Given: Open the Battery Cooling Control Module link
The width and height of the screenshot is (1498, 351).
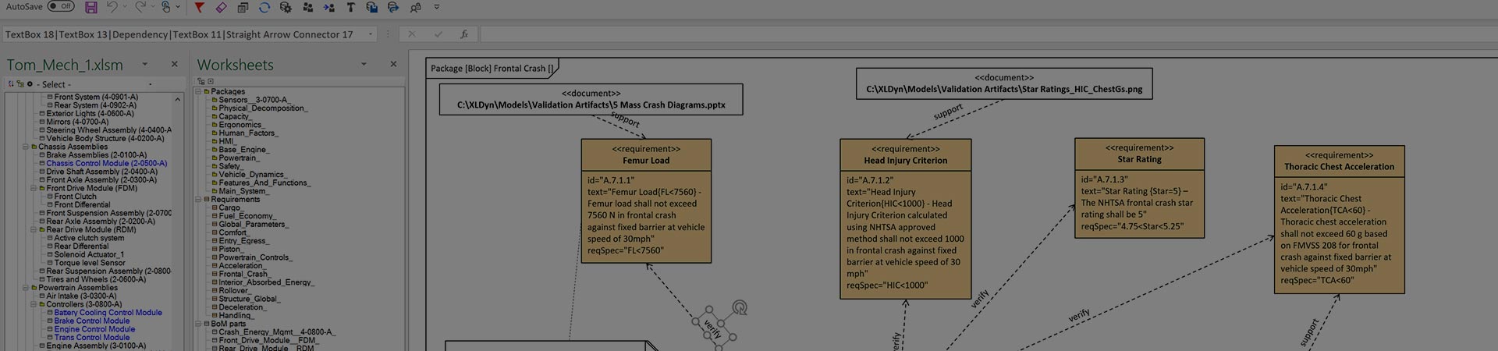Looking at the screenshot, I should pos(108,313).
